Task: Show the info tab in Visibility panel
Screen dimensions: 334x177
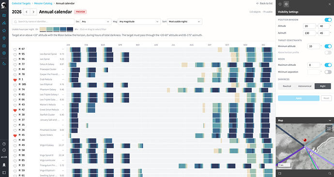Action: pyautogui.click(x=280, y=4)
